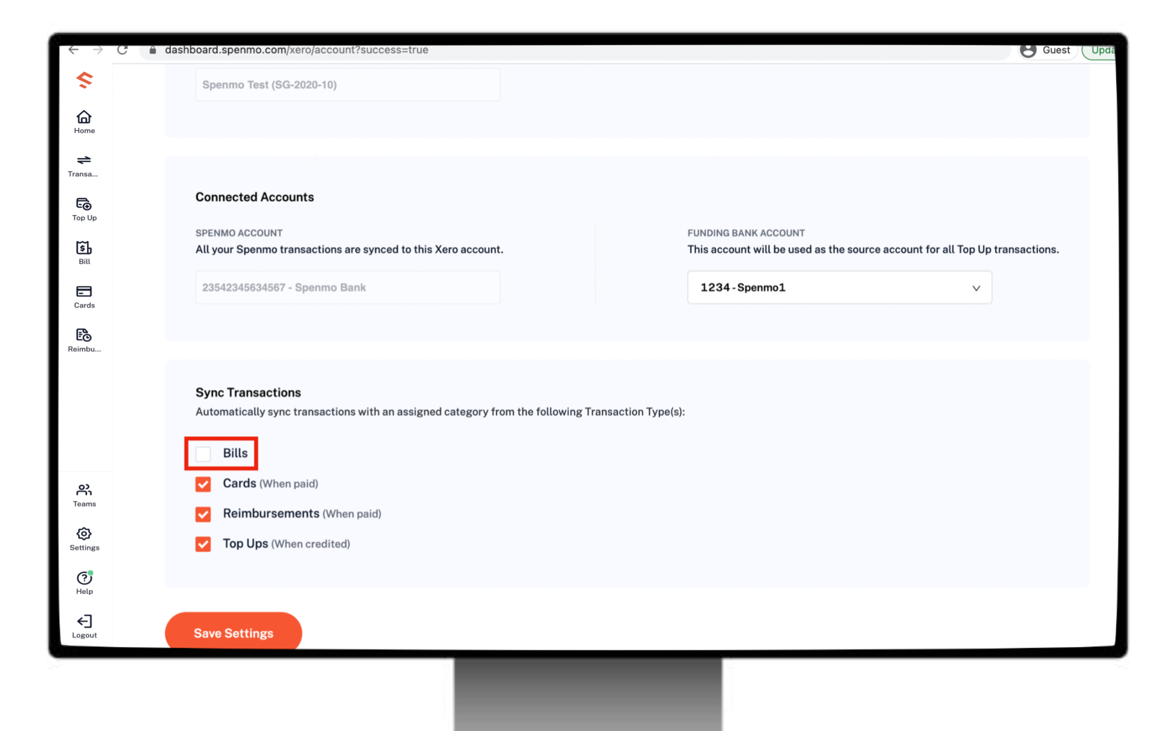Open the Bill section in sidebar
This screenshot has width=1164, height=731.
pyautogui.click(x=84, y=253)
